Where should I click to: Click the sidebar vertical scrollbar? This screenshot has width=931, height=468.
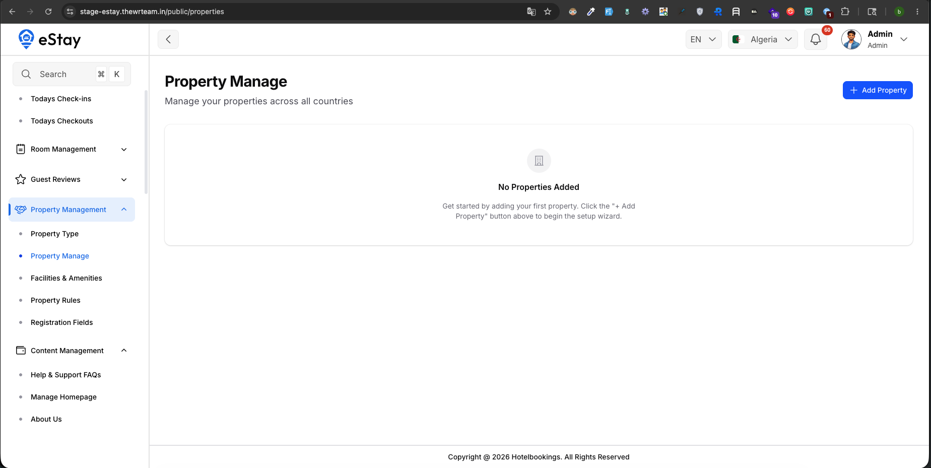(146, 142)
